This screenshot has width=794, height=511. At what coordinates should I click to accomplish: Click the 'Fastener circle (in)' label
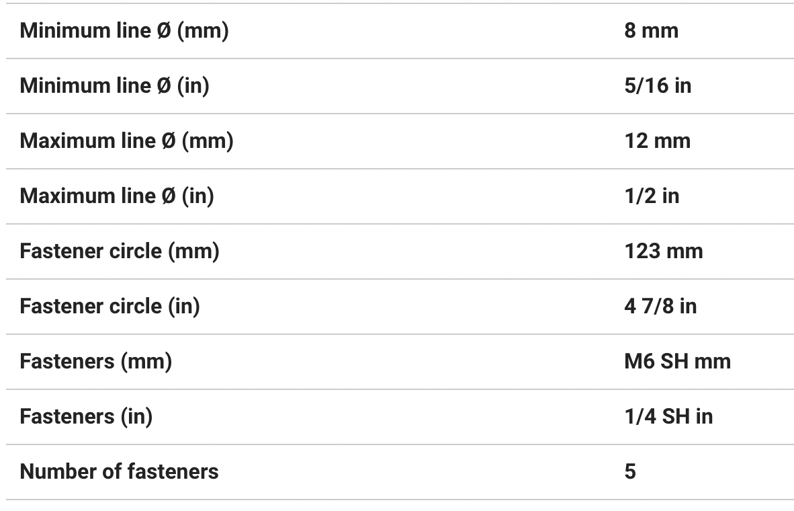(109, 307)
